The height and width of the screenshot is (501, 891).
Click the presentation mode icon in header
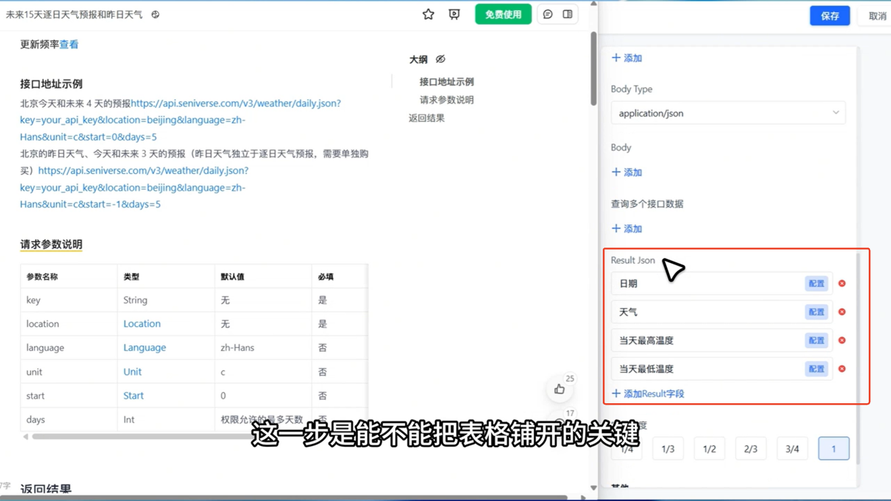(454, 14)
